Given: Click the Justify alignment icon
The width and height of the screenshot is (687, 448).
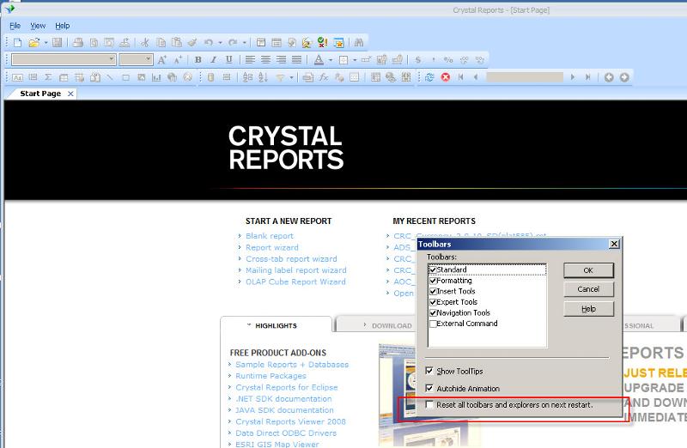Looking at the screenshot, I should (x=296, y=59).
